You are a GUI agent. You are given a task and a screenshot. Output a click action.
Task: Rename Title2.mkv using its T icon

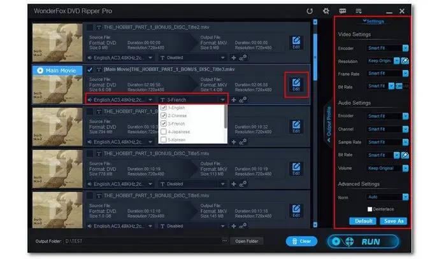pyautogui.click(x=99, y=27)
